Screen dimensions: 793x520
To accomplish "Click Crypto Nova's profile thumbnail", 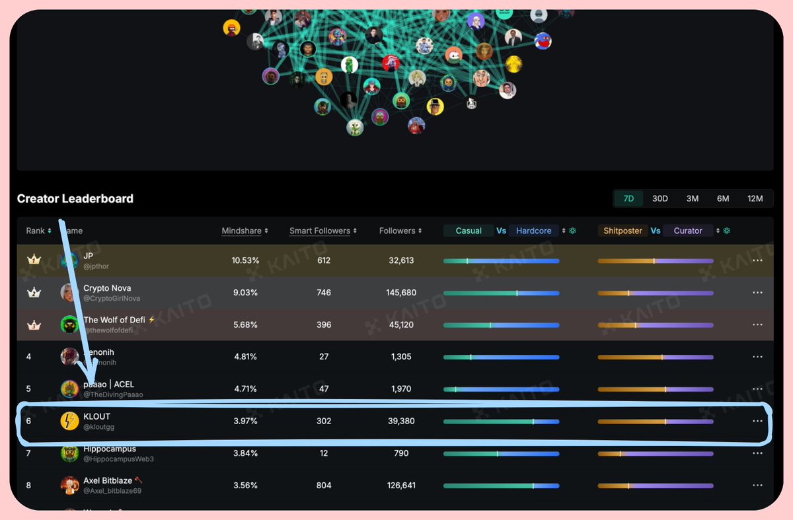I will pos(69,292).
